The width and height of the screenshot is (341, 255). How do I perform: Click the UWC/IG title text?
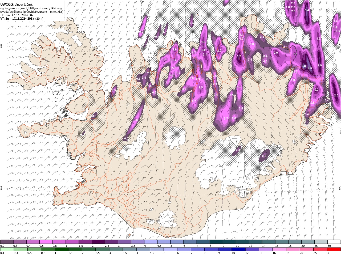tap(6, 5)
